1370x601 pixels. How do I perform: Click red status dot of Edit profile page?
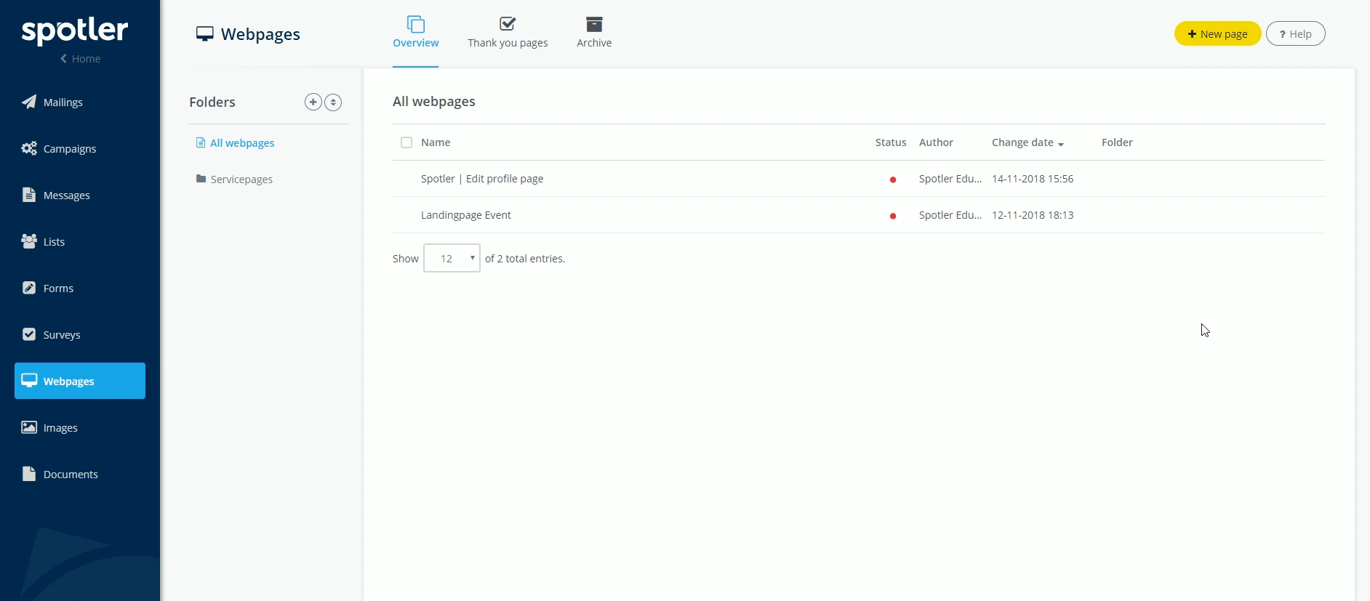[x=893, y=180]
